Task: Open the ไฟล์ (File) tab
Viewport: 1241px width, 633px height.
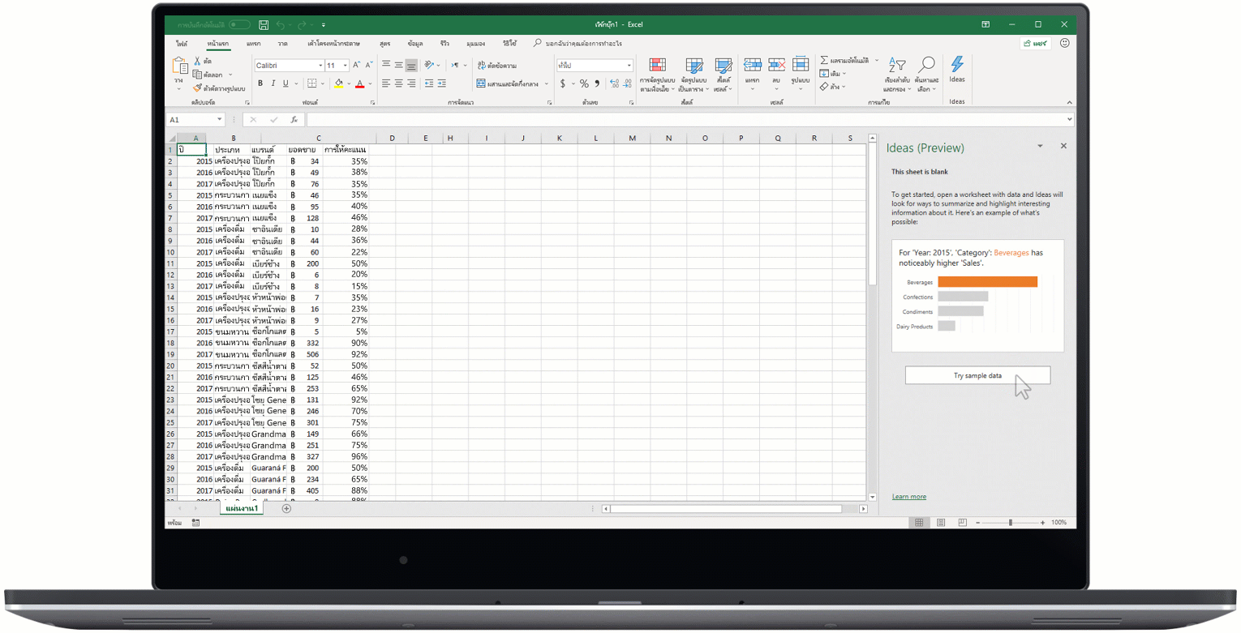Action: click(x=182, y=43)
